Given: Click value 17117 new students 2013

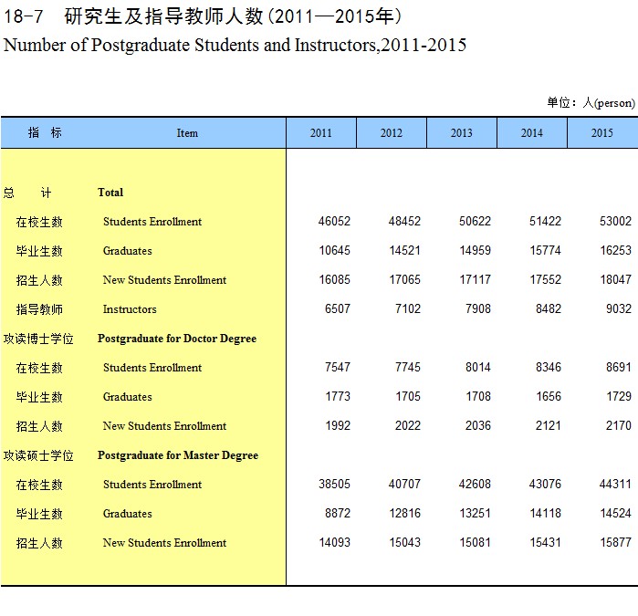Looking at the screenshot, I should point(476,279).
